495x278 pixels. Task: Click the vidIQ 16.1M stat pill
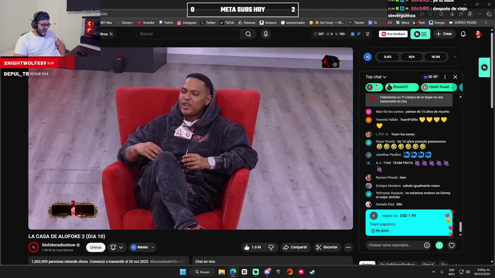point(435,57)
